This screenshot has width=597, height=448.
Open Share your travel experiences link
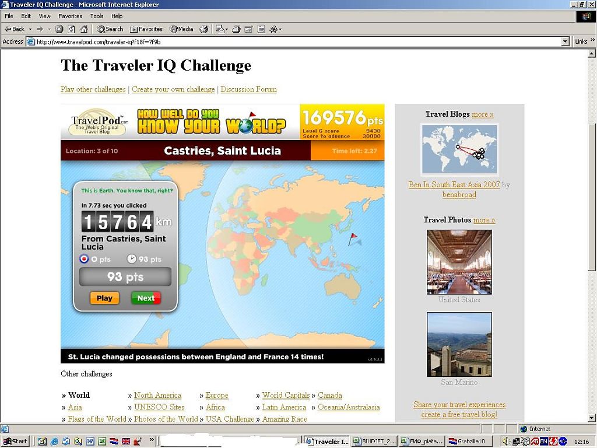pyautogui.click(x=459, y=405)
